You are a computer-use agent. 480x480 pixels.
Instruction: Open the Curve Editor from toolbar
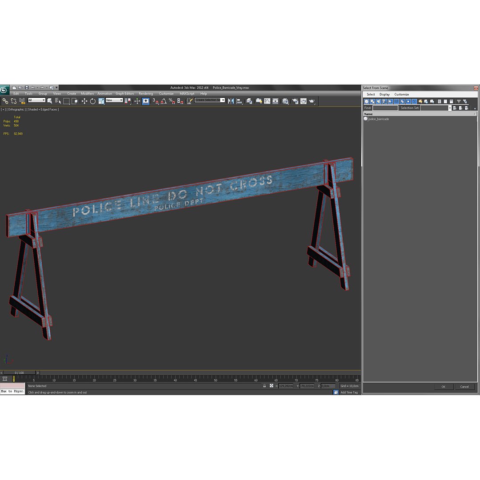coord(267,101)
